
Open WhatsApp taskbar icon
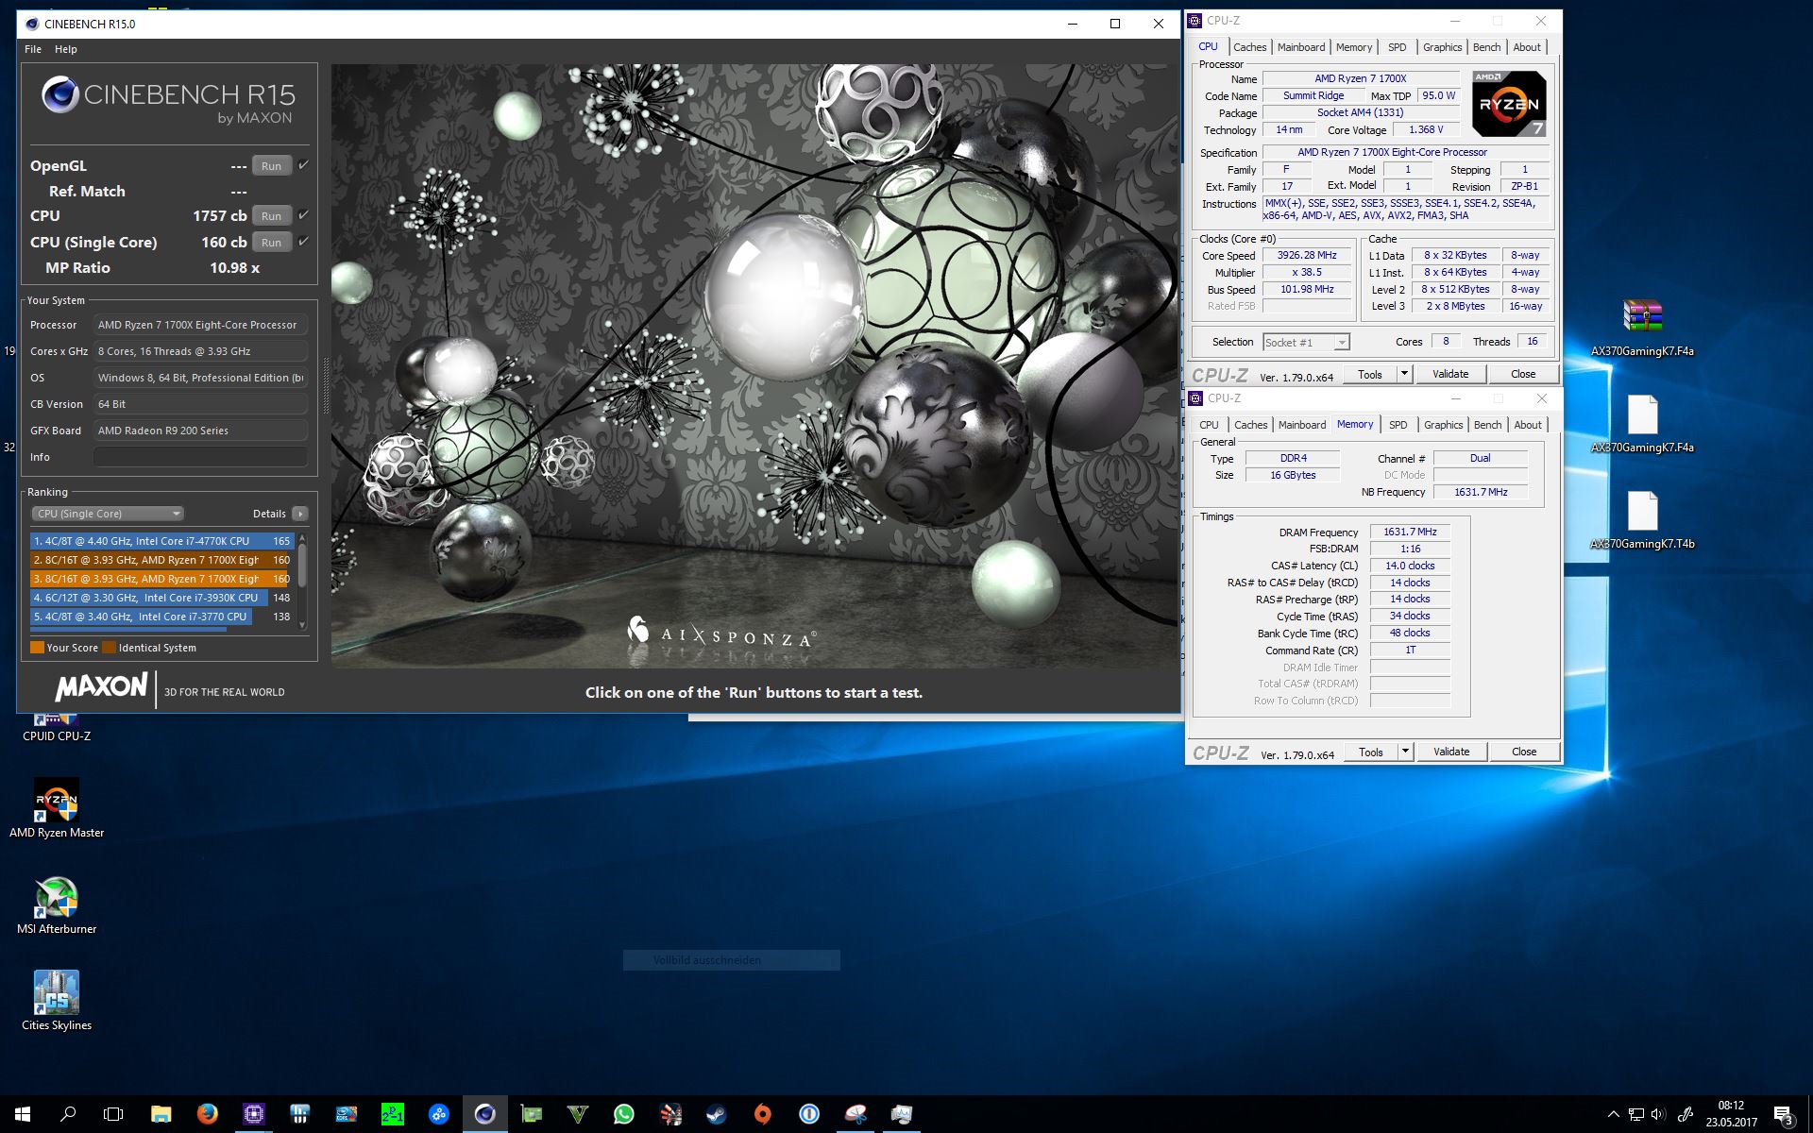click(x=624, y=1114)
